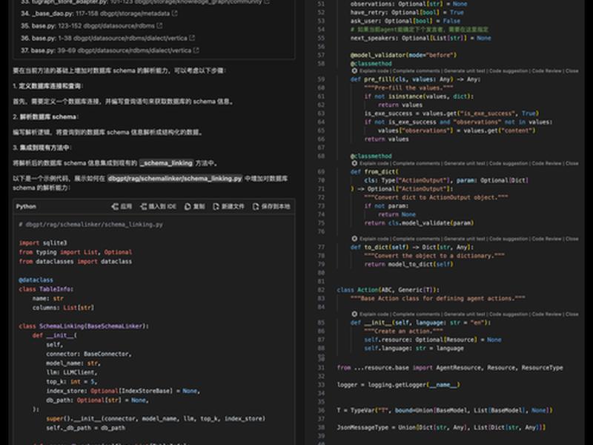This screenshot has width=593, height=445.
Task: Request Code suggestion above from_dict
Action: point(508,163)
